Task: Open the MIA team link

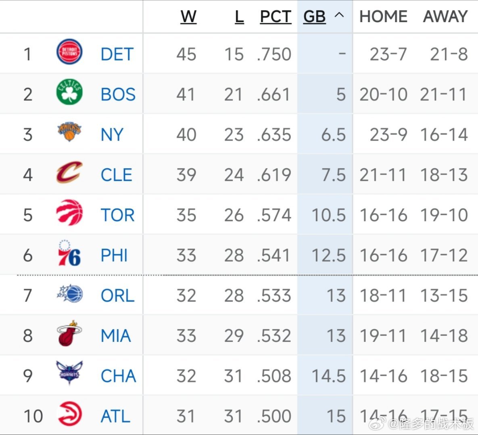Action: pos(116,335)
